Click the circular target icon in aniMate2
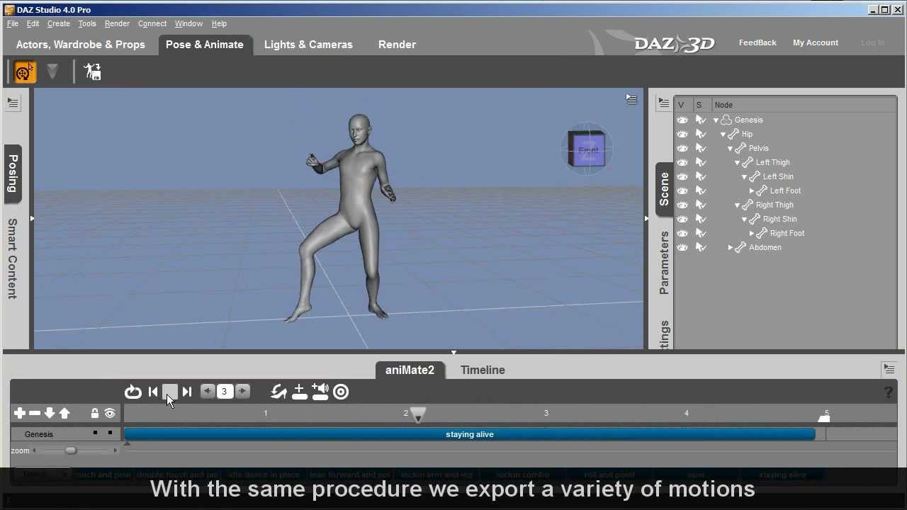 341,392
